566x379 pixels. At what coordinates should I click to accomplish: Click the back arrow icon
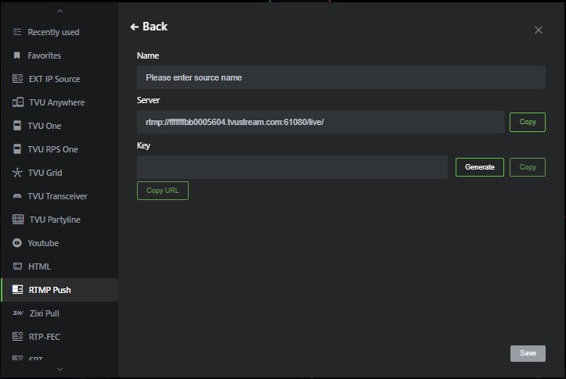[x=135, y=27]
